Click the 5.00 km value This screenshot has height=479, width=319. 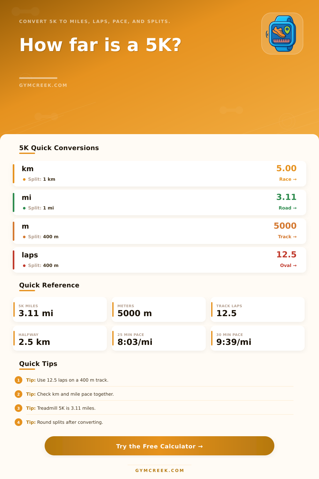click(286, 168)
